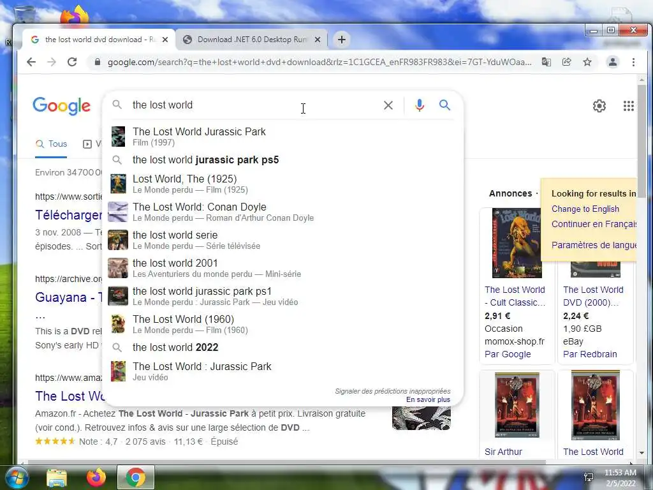The width and height of the screenshot is (653, 490).
Task: Select the Tous search results tab
Action: point(51,144)
